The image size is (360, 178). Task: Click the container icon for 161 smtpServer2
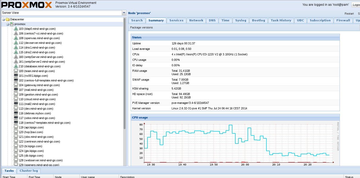click(16, 62)
